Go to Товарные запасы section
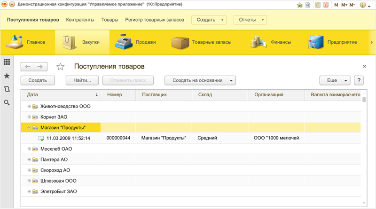Viewport: 376px width, 209px height. click(x=202, y=42)
